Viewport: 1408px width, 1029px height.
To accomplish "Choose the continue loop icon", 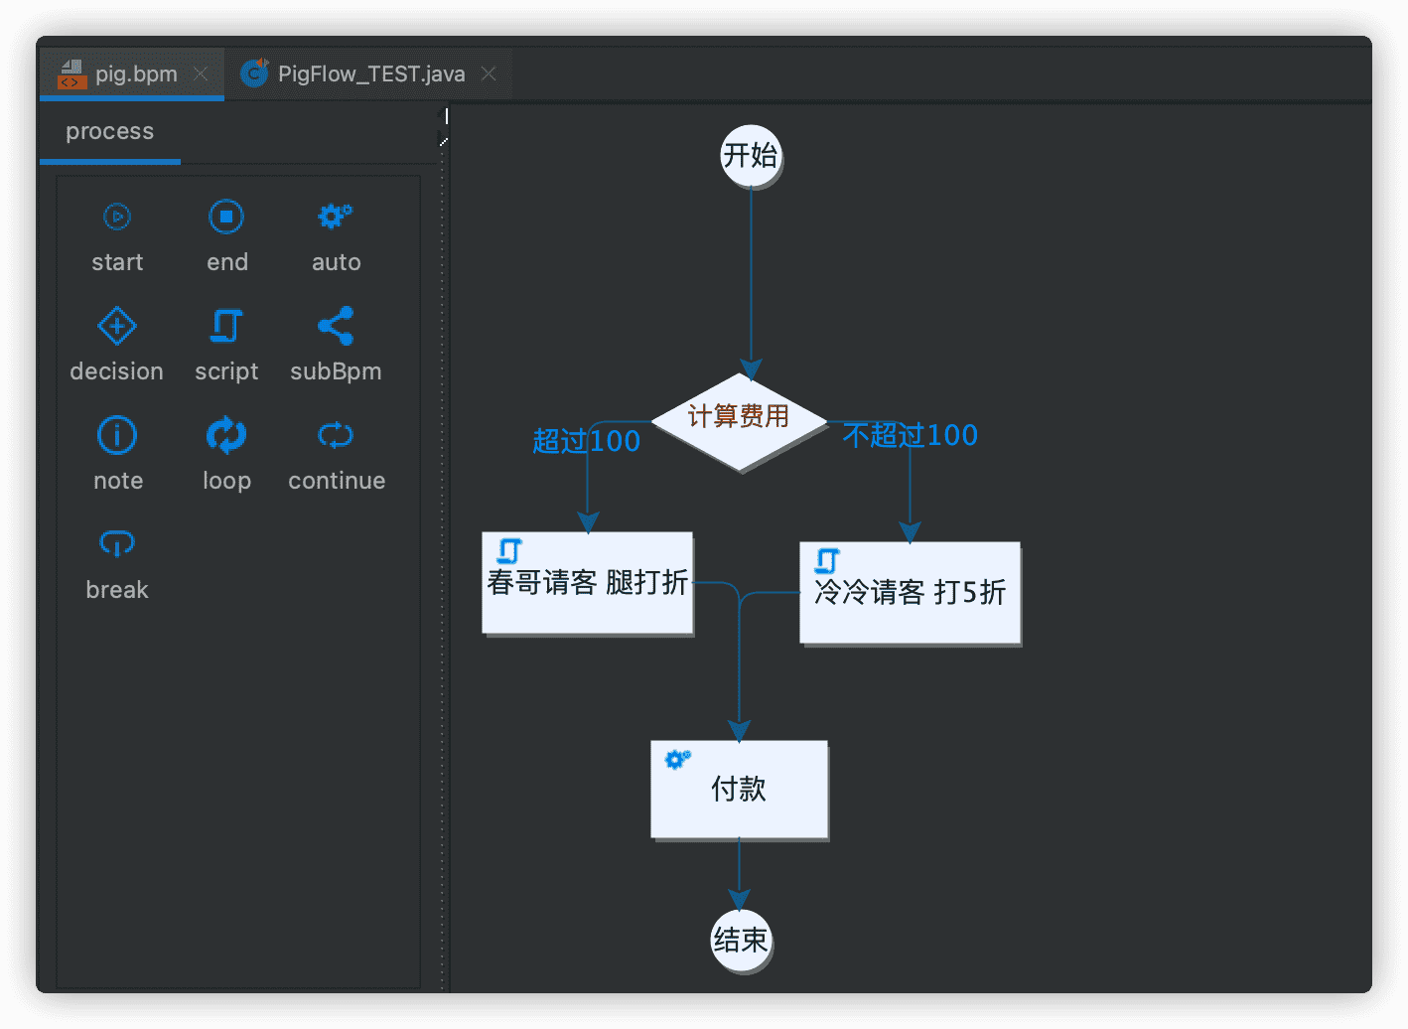I will (x=335, y=434).
